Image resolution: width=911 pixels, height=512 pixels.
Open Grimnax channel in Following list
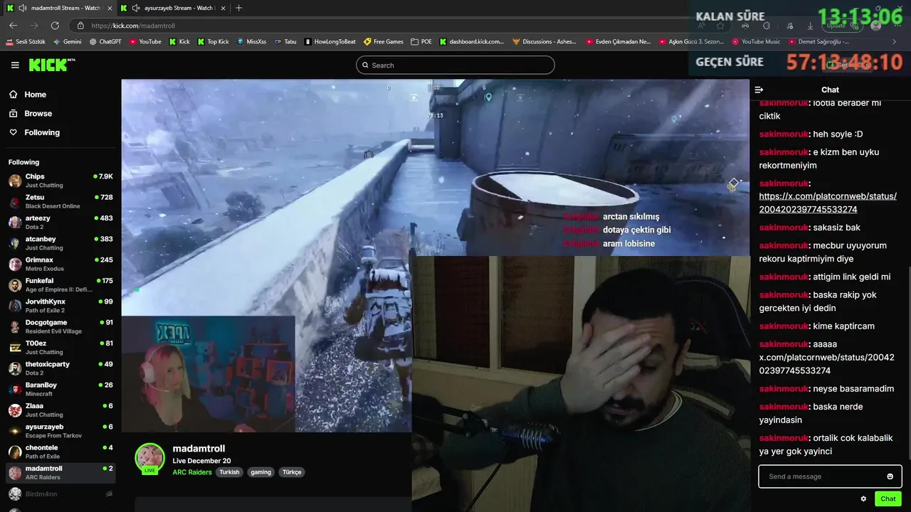(x=60, y=264)
